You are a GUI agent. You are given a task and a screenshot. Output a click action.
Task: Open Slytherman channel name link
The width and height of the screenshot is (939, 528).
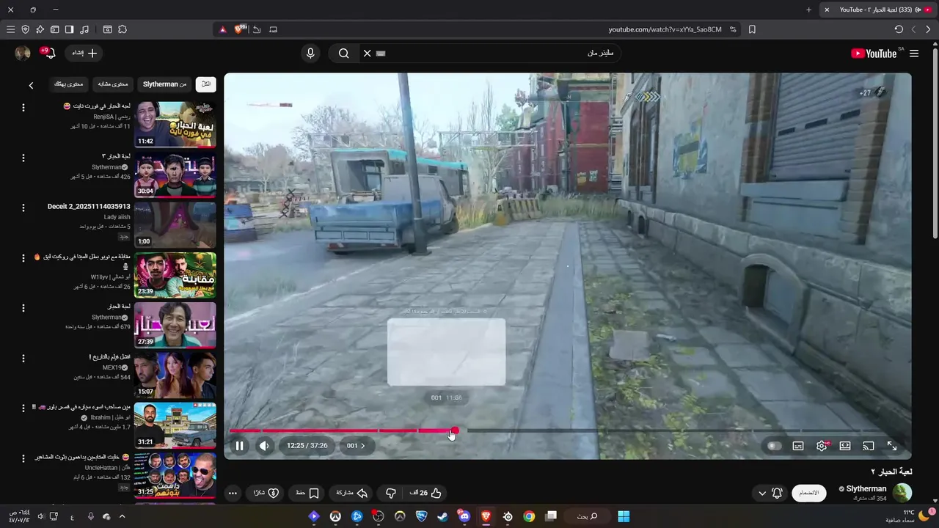point(866,489)
